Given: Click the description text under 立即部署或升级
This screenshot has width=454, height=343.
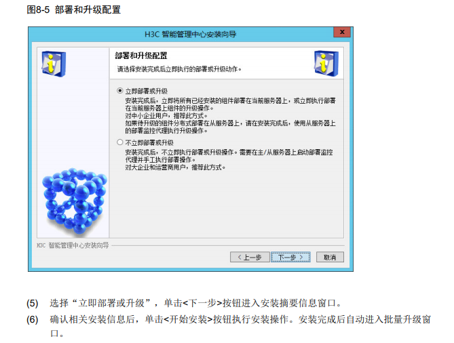Looking at the screenshot, I should coord(230,116).
